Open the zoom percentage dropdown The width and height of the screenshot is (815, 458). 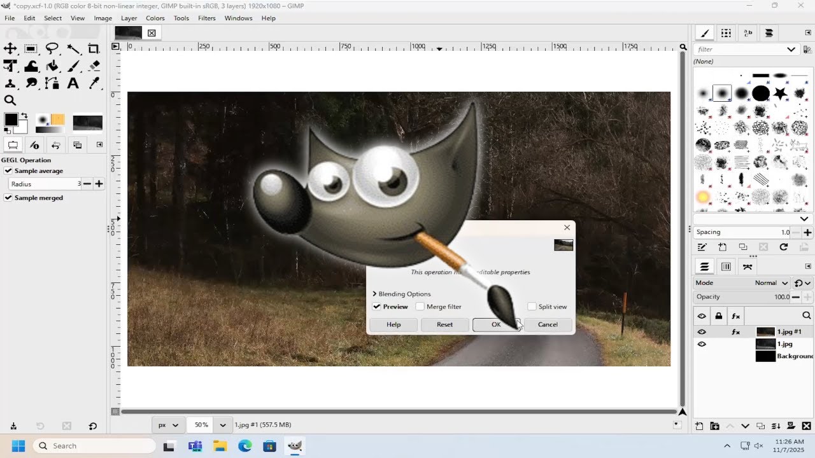(223, 424)
